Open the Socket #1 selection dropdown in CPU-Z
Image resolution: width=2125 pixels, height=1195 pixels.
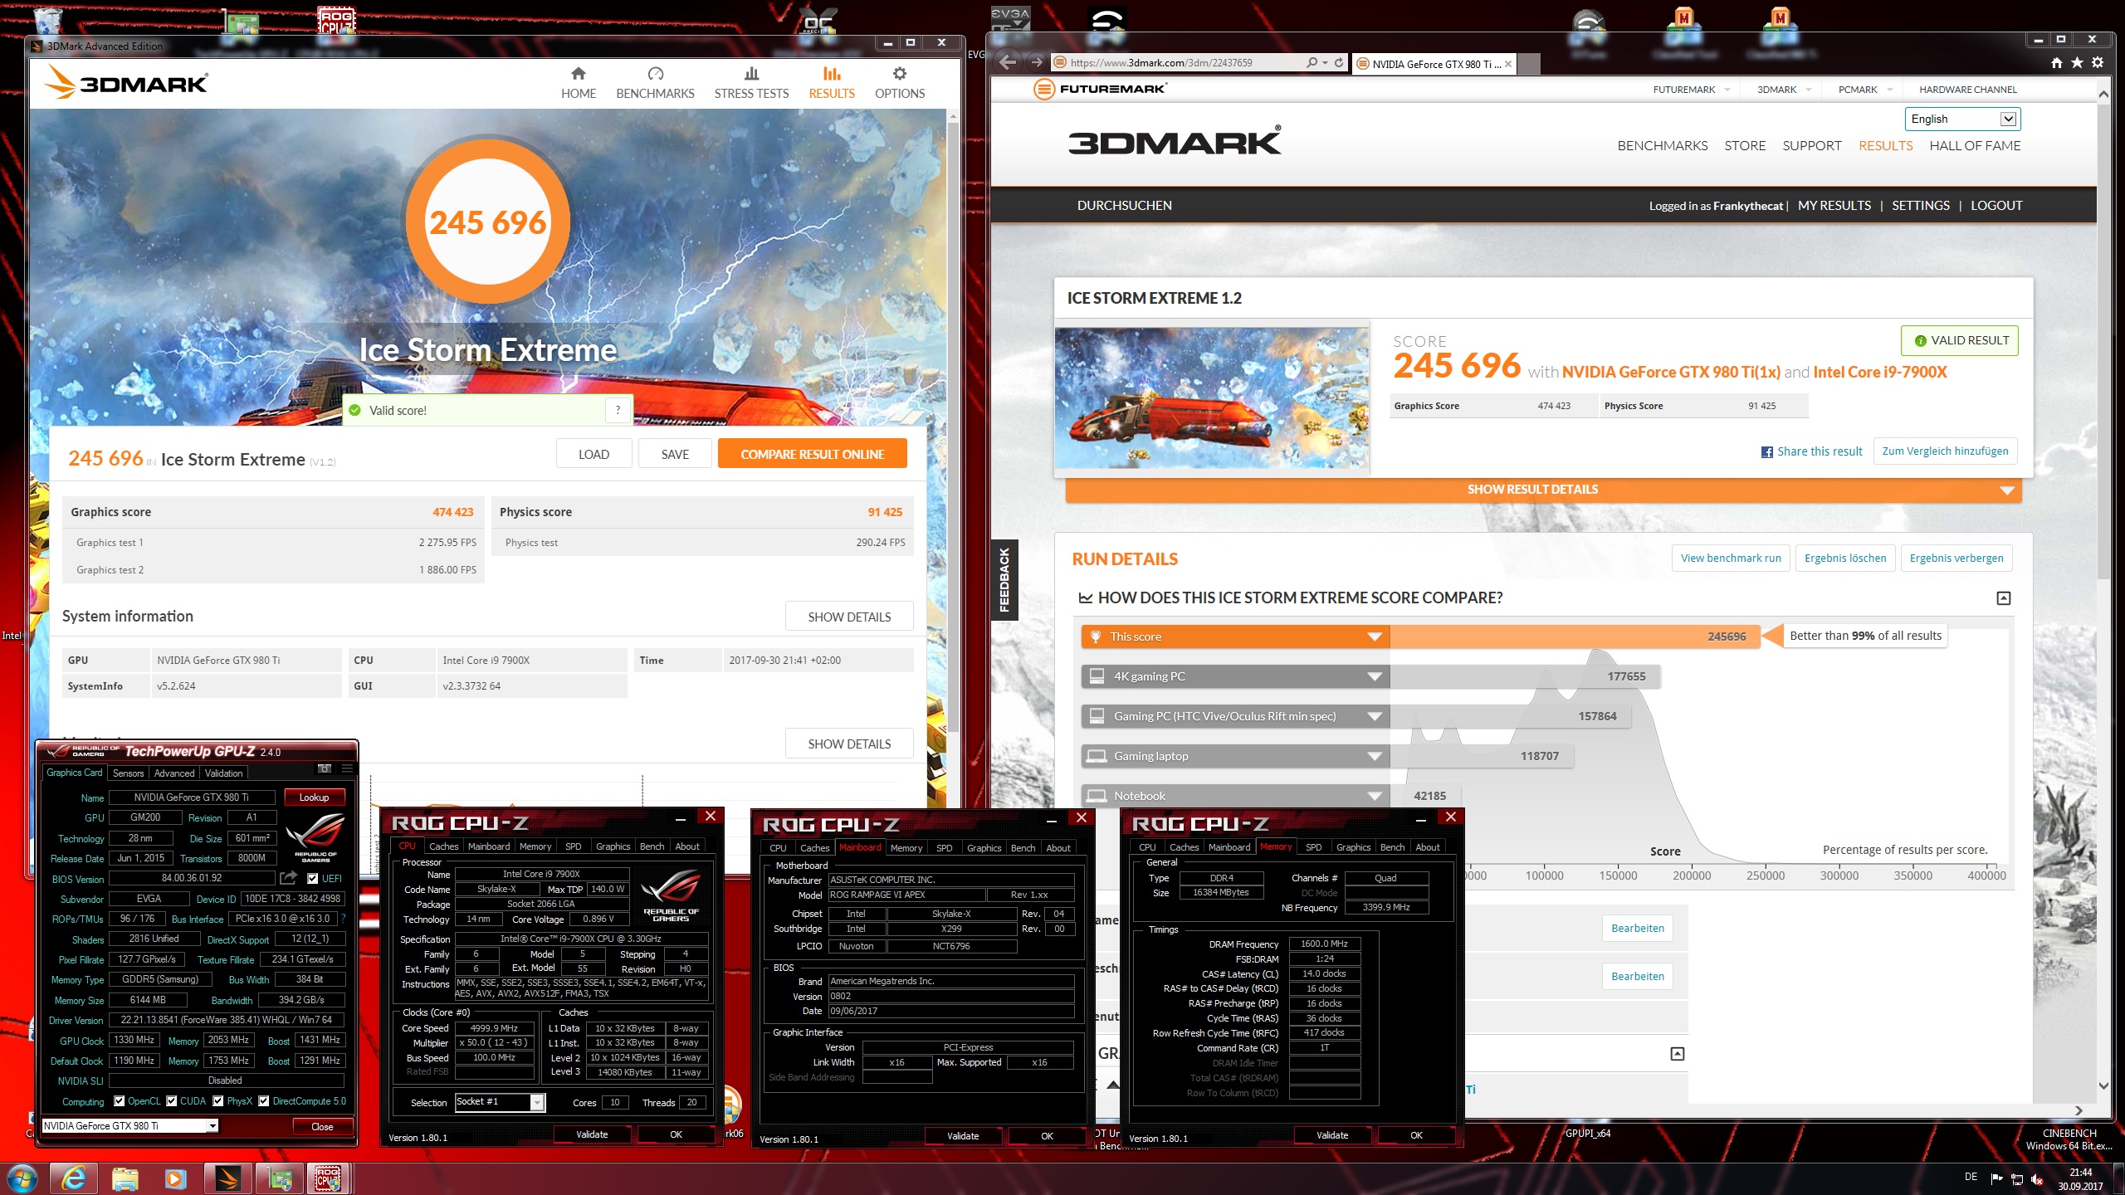pos(537,1102)
